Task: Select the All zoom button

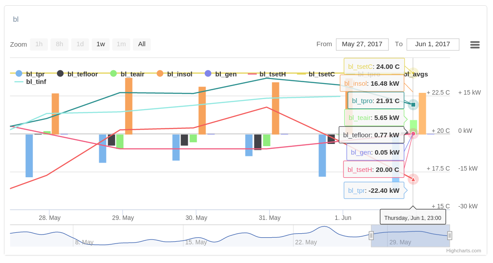Action: pos(141,44)
